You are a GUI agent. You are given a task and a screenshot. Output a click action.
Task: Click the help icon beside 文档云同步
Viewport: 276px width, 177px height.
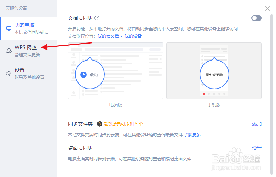[97, 18]
